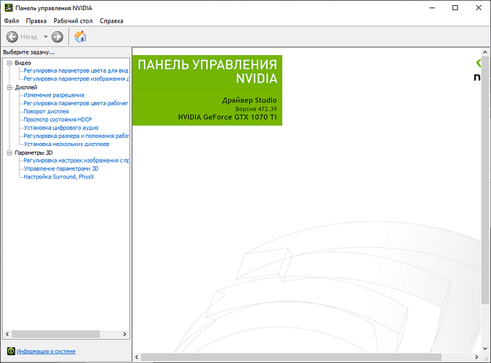Click main pane horizontal scrollbar thumb
The image size is (491, 363).
tap(291, 356)
